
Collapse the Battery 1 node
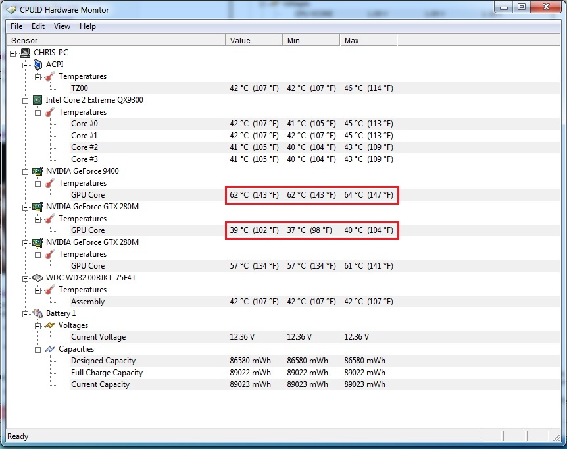click(x=25, y=314)
